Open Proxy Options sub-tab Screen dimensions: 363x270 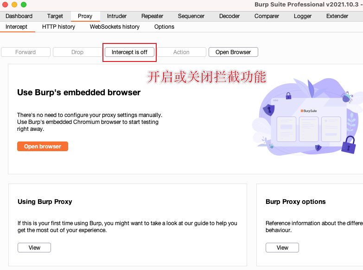pyautogui.click(x=164, y=27)
